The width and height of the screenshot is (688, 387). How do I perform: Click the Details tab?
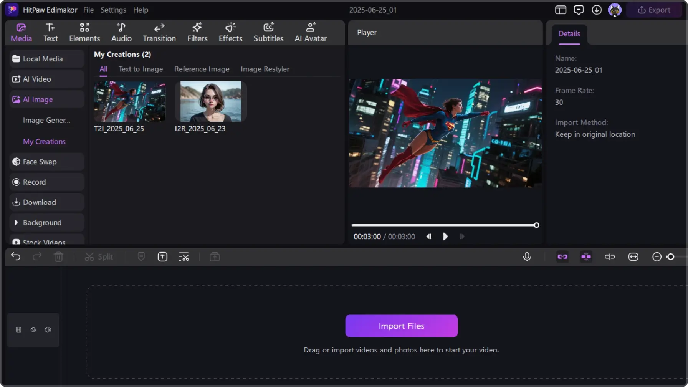[569, 34]
